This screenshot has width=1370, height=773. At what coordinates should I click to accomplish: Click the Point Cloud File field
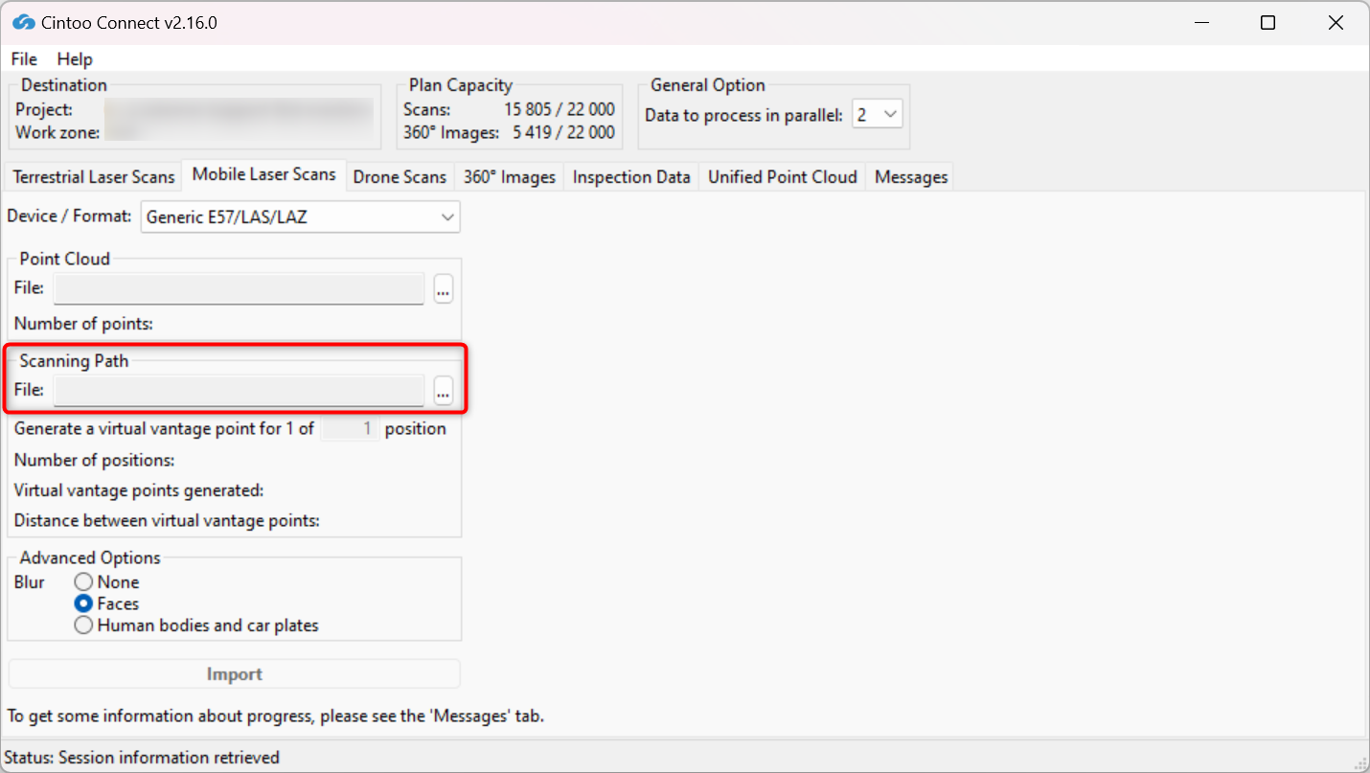pyautogui.click(x=239, y=288)
